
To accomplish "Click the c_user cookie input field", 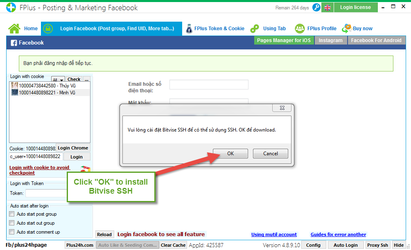I will click(36, 156).
